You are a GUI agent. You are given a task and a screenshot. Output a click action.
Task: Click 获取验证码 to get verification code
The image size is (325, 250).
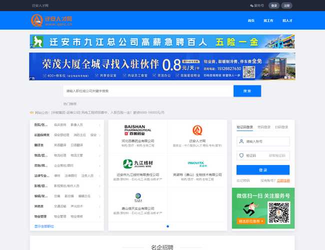click(277, 155)
